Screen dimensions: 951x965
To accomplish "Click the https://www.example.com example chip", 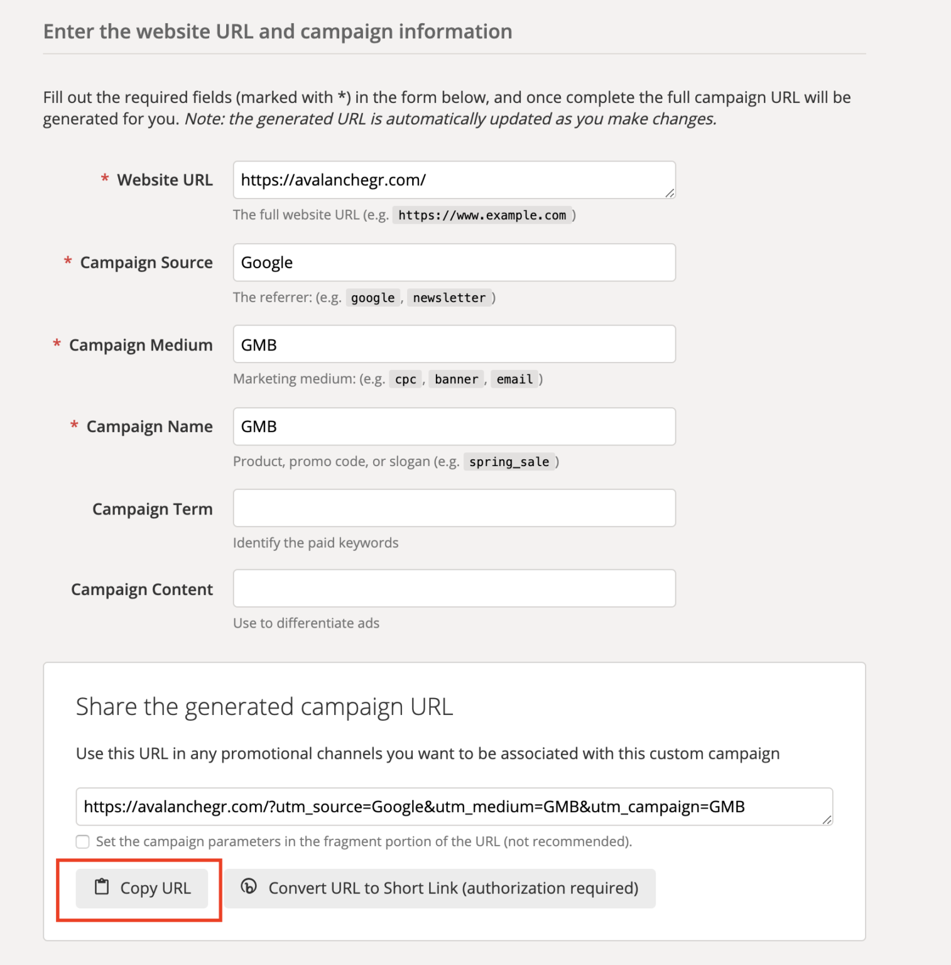I will pos(482,215).
